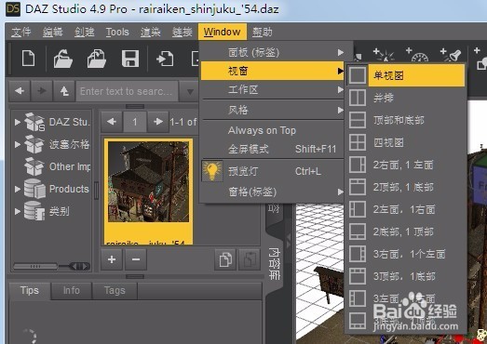Screen dimensions: 487x344
Task: Click the minus button below thumbnails
Action: point(136,259)
